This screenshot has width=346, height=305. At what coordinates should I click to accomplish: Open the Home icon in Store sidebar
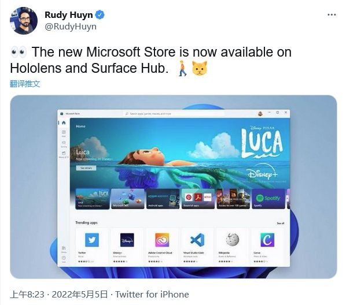(64, 122)
